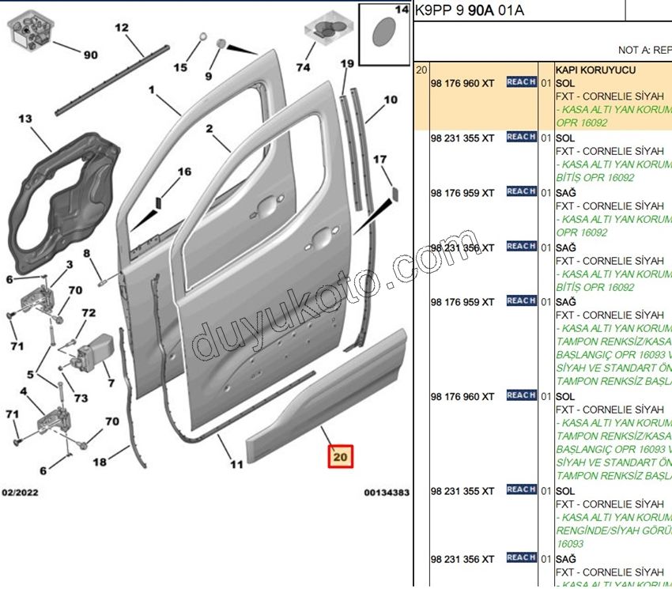Open the first 98 176 959 XT part number
Screen dimensions: 672x589
coord(462,193)
